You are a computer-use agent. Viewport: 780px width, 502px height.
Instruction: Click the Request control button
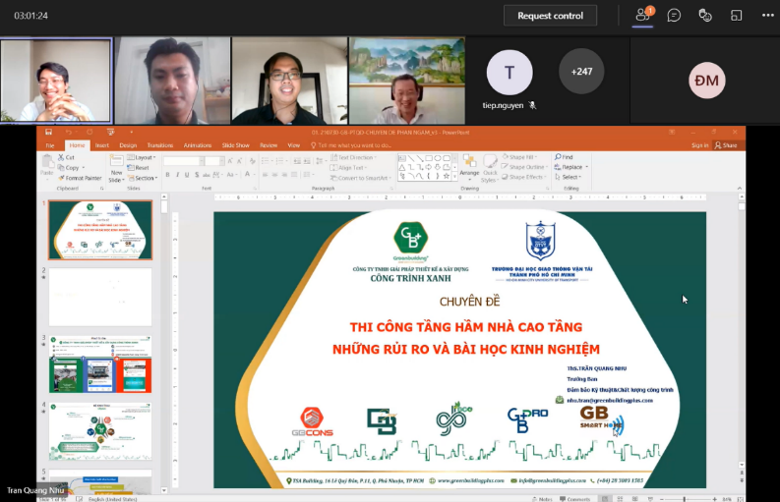550,16
